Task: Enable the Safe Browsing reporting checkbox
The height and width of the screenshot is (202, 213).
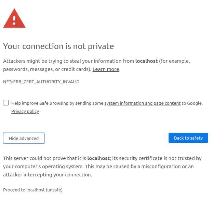Action: (6, 103)
